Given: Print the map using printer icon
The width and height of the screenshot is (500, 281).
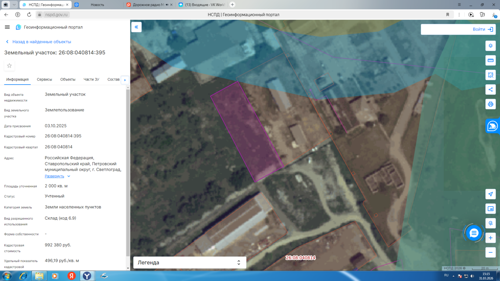Looking at the screenshot, I should tap(490, 104).
